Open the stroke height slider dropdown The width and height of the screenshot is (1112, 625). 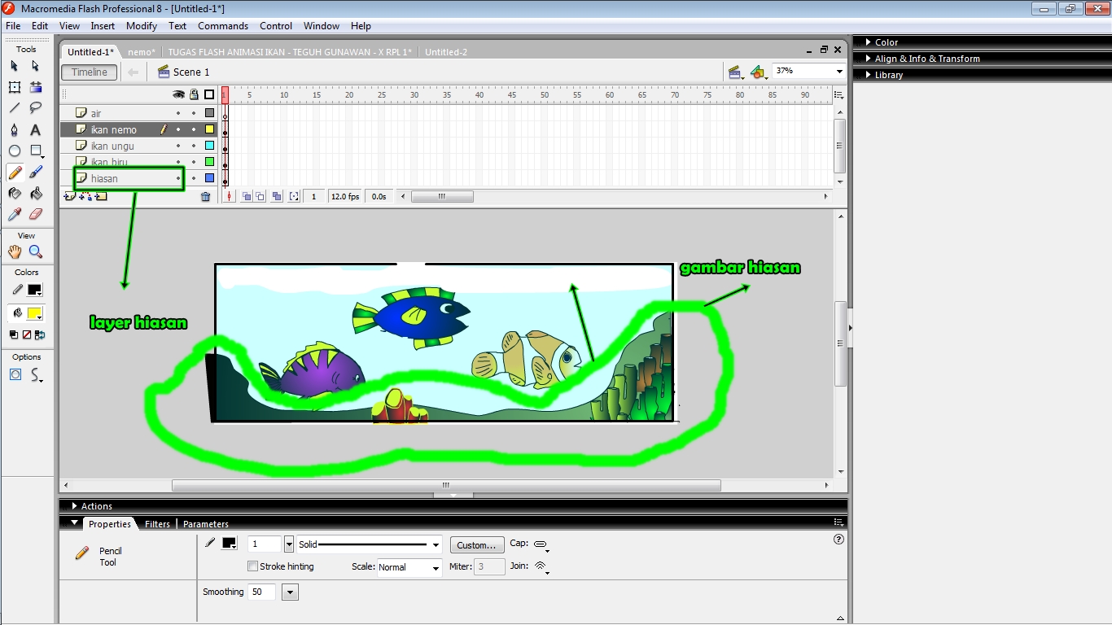point(289,544)
